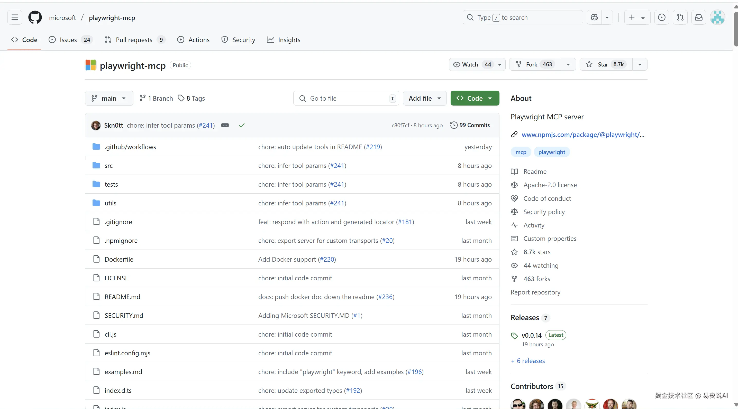Open the notifications inbox icon
The height and width of the screenshot is (409, 738).
pos(699,17)
